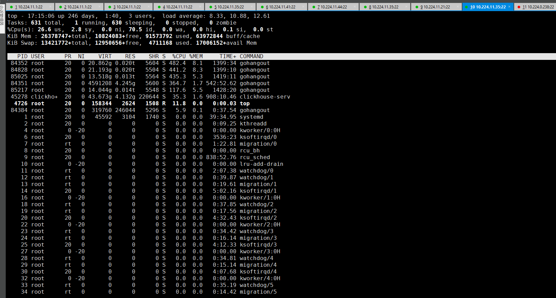Close the tab 6 session 10.224.11.41:22
The image size is (556, 298).
(x=303, y=7)
